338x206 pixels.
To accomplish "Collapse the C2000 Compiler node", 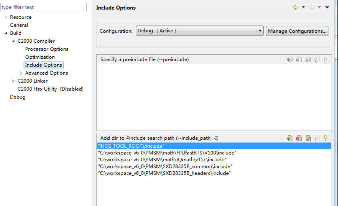I will tap(14, 41).
